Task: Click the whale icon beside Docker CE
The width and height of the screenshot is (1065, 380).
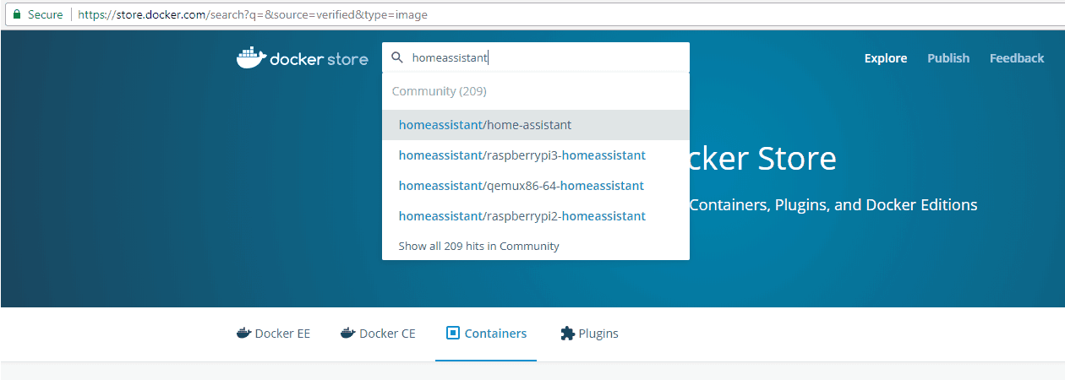Action: coord(347,334)
